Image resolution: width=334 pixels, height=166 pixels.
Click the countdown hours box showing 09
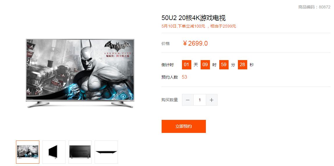click(205, 64)
